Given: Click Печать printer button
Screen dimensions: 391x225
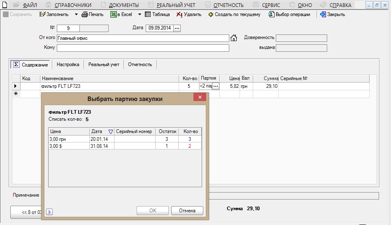Looking at the screenshot, I should pyautogui.click(x=93, y=14).
